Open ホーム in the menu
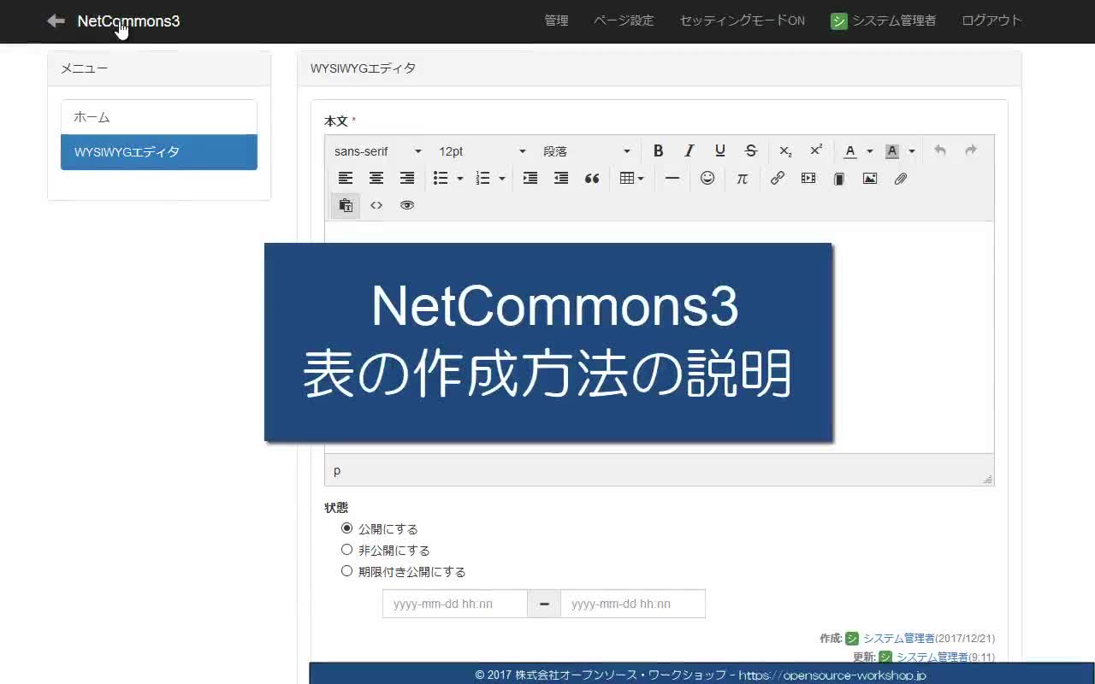The width and height of the screenshot is (1095, 684). 159,117
